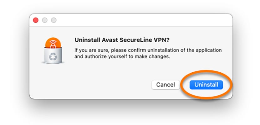The image size is (260, 125).
Task: Click the recycle symbol on the bin
Action: 53,57
